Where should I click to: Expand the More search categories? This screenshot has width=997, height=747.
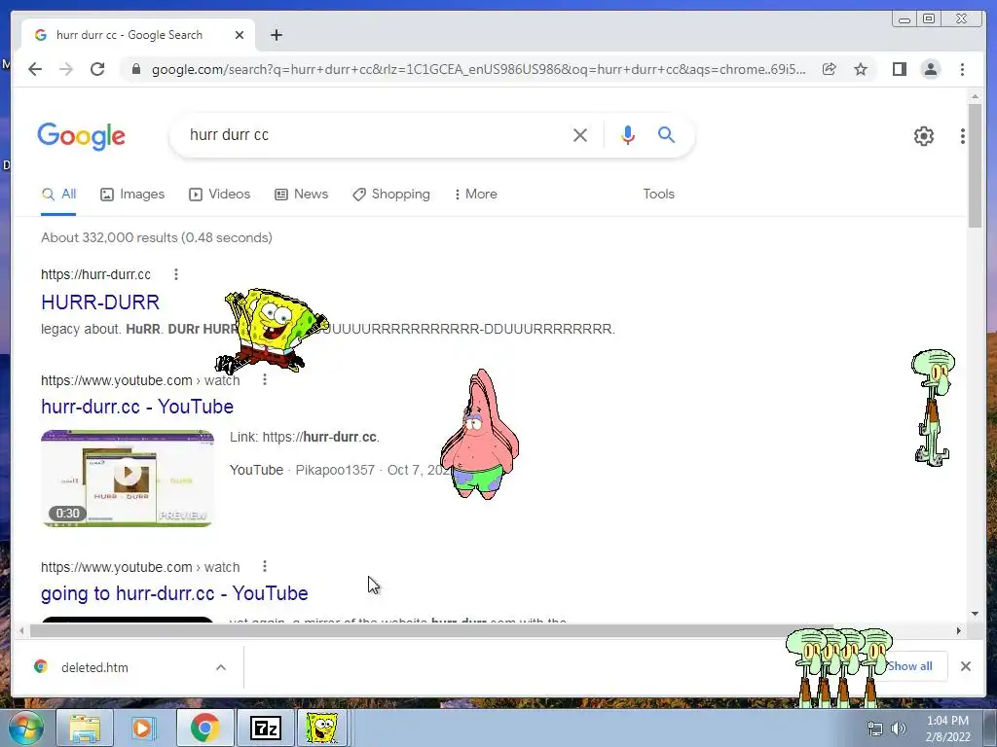pyautogui.click(x=475, y=195)
